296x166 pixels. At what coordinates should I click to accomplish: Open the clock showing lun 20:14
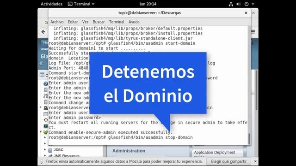point(148,4)
